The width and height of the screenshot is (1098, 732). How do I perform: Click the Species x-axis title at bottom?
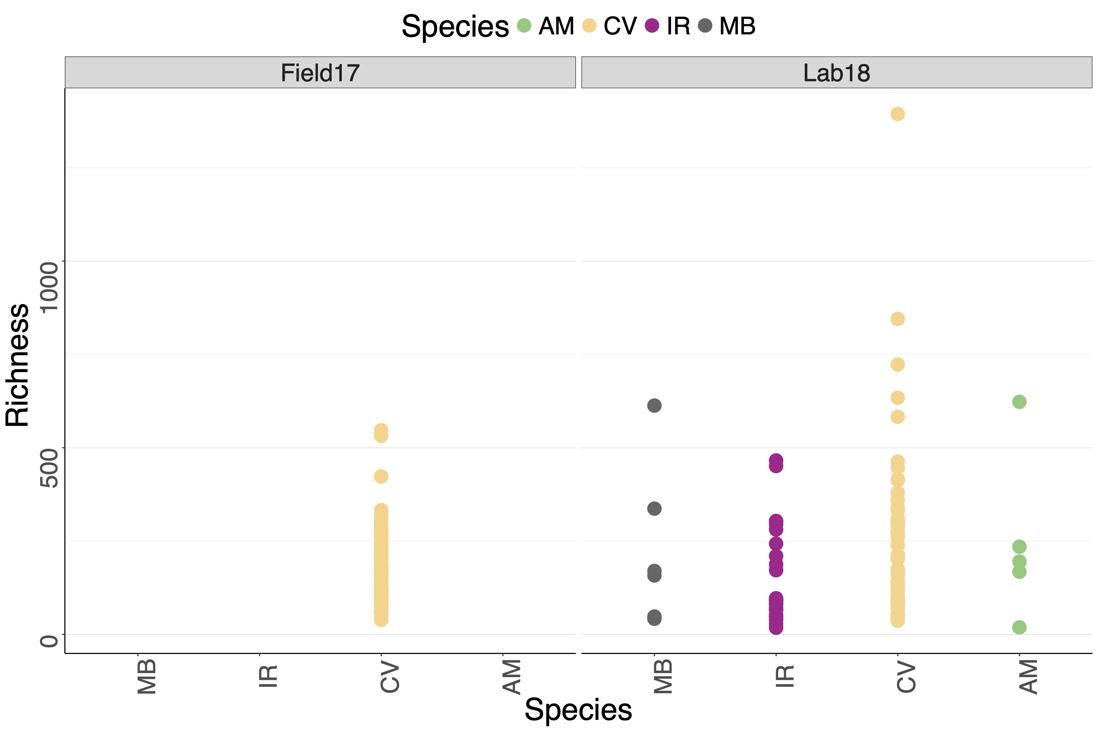coord(578,710)
